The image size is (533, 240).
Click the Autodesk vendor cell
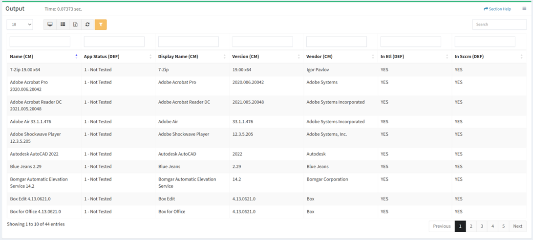pos(340,154)
